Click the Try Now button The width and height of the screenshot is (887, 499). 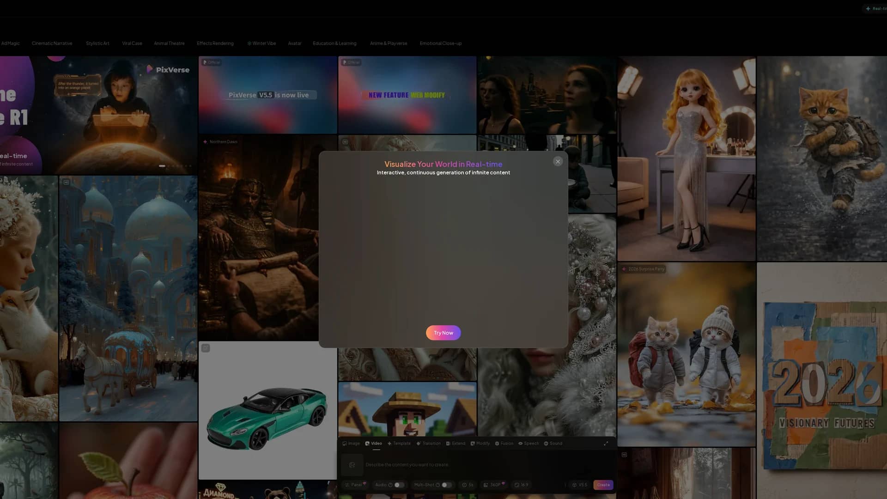tap(443, 333)
